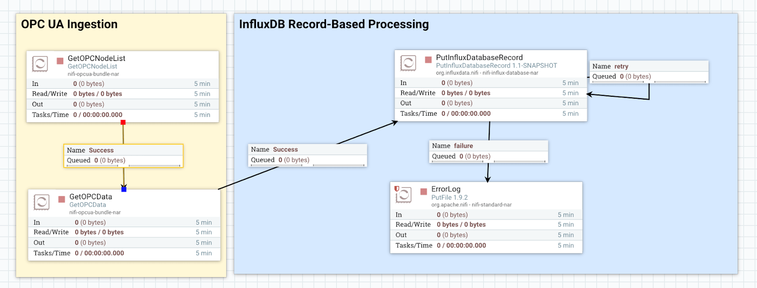Click the PutInfluxDatabaseRecord processor icon
Viewport: 757px width, 288px height.
click(x=408, y=63)
